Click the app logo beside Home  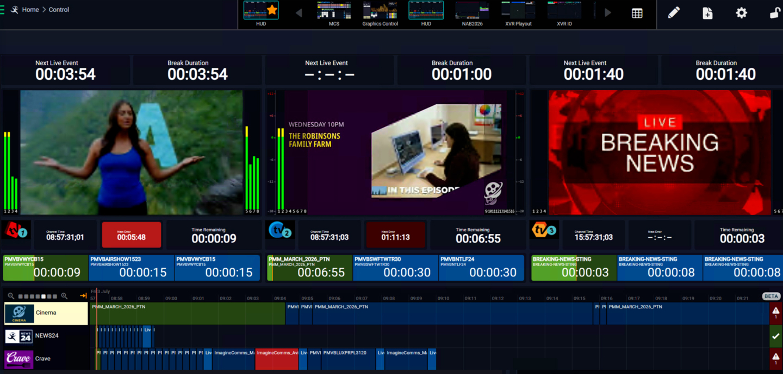15,10
